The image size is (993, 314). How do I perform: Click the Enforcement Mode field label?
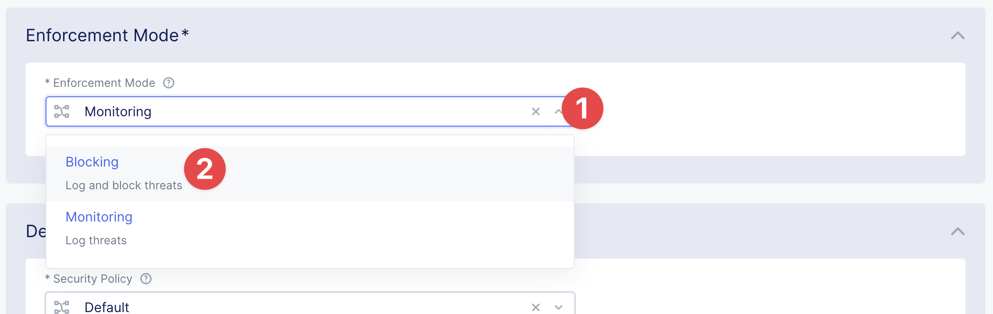(x=104, y=83)
